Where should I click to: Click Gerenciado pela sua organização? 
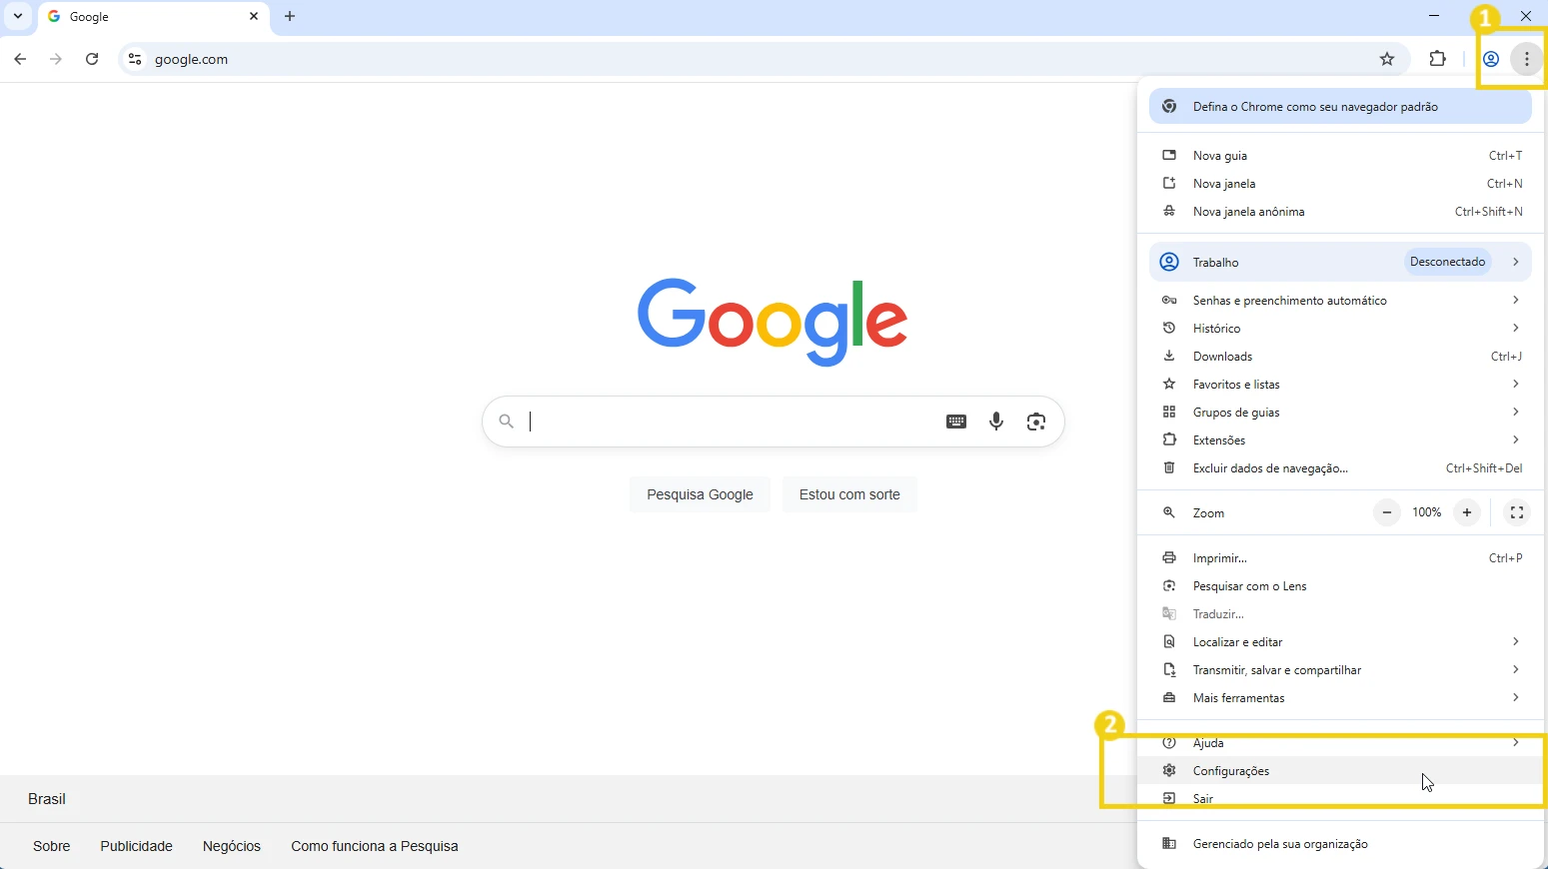point(1340,844)
